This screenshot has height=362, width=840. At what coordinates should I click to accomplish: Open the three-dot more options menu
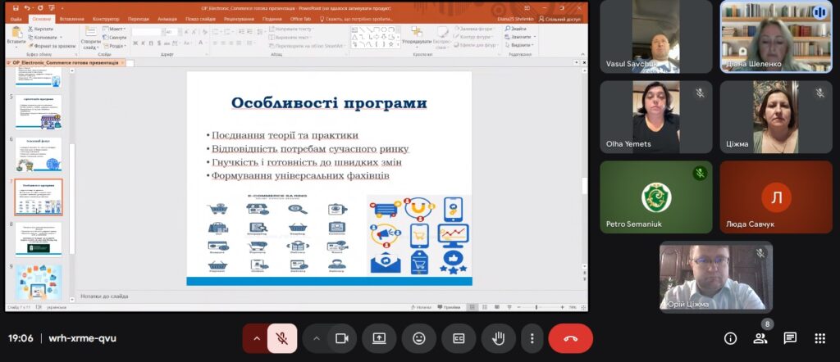click(532, 338)
